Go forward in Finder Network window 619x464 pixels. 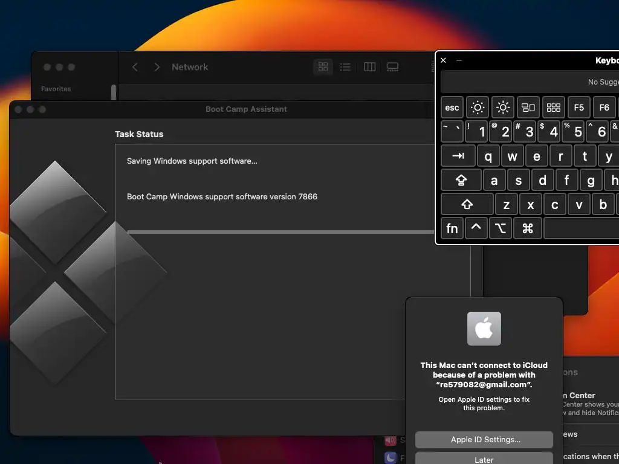pos(157,67)
